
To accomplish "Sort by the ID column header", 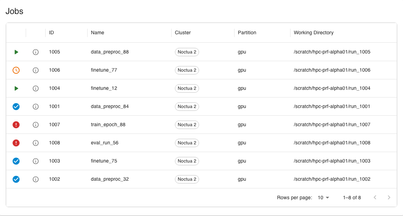I will (x=51, y=33).
